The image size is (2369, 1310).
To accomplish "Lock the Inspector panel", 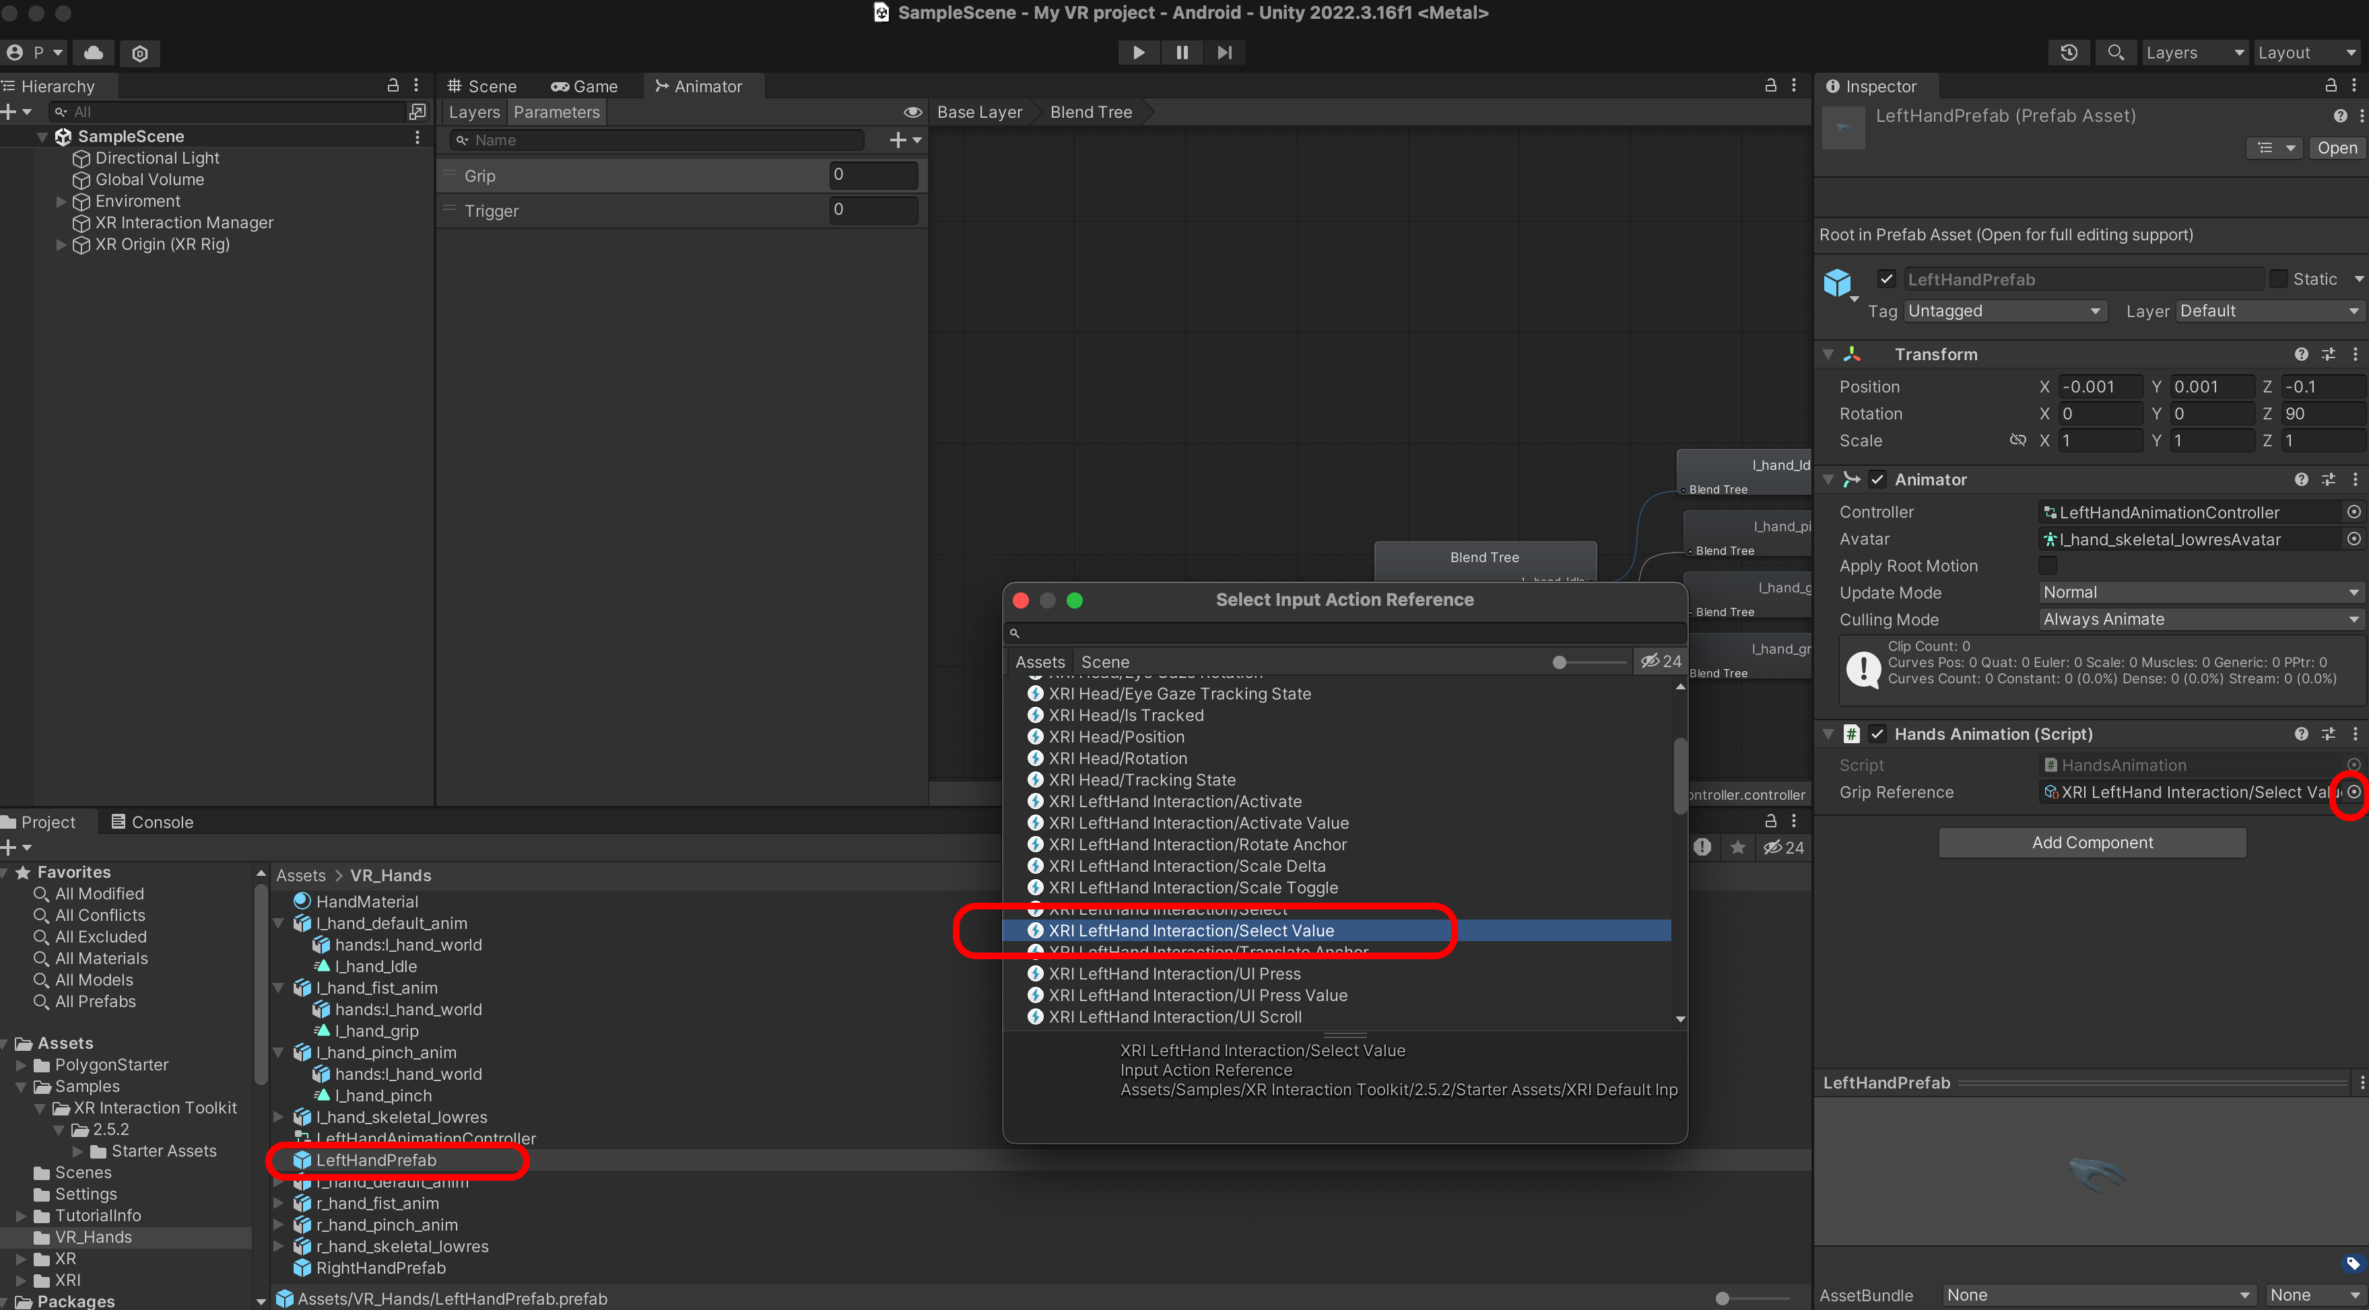I will (2331, 85).
